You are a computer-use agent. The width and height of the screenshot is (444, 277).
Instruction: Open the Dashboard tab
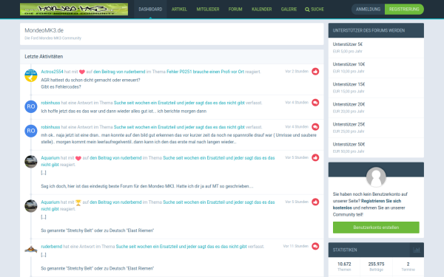point(150,10)
